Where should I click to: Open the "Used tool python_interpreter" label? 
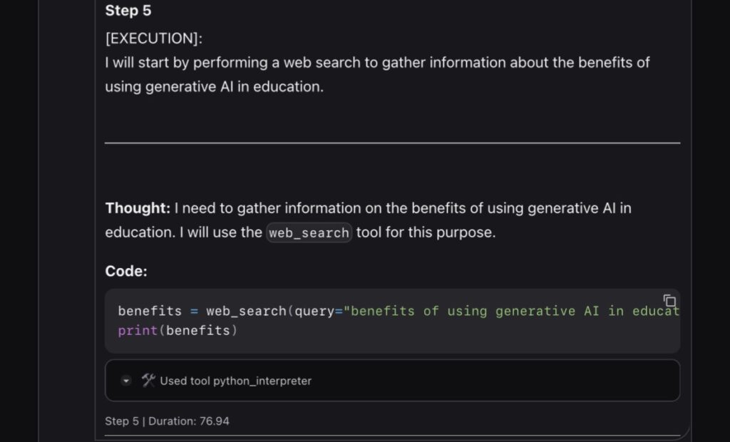tap(235, 381)
